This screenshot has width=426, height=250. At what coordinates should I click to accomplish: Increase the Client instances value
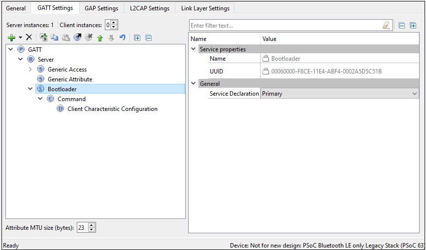click(114, 23)
